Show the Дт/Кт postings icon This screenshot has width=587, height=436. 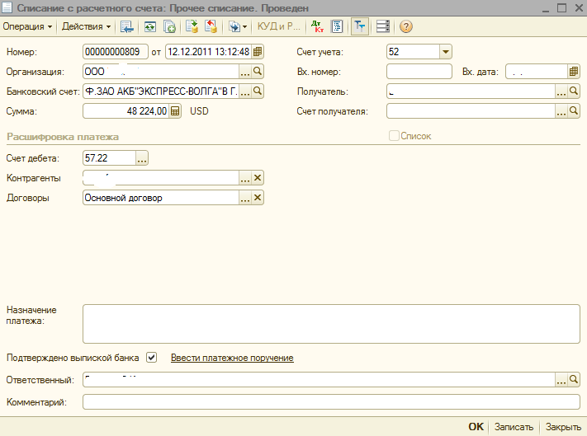(318, 26)
